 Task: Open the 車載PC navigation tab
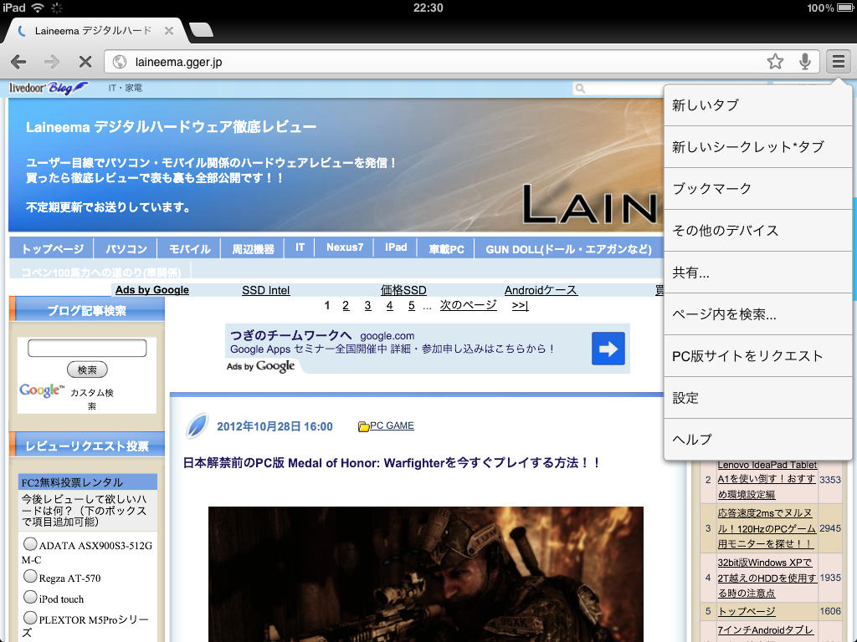[x=446, y=249]
